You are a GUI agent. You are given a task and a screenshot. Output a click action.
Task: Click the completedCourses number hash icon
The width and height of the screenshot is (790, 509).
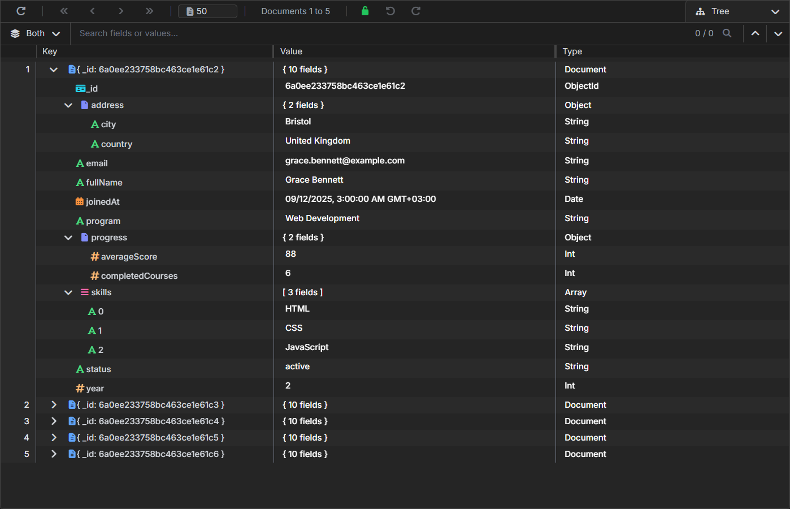(95, 276)
